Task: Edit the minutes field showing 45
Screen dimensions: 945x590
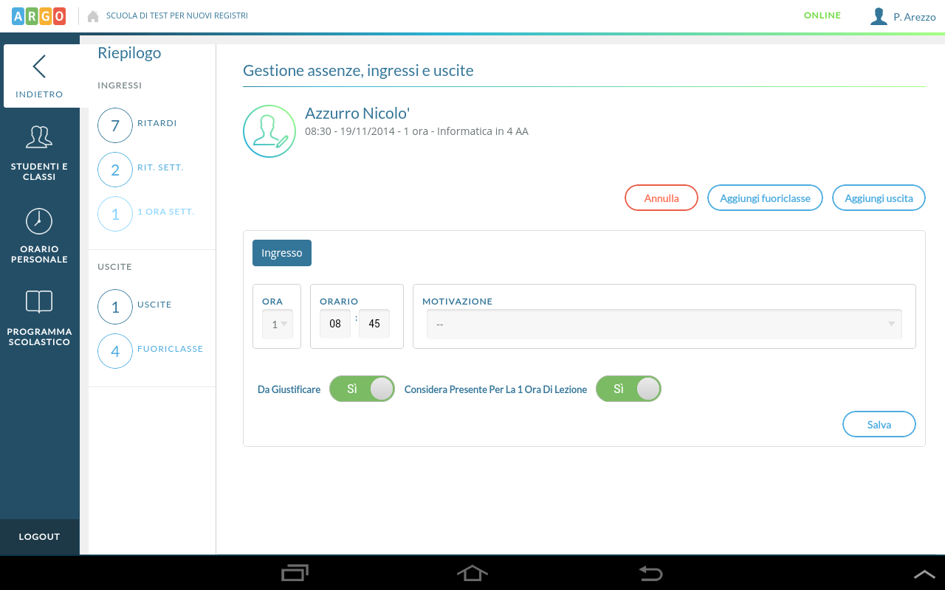Action: pyautogui.click(x=374, y=324)
